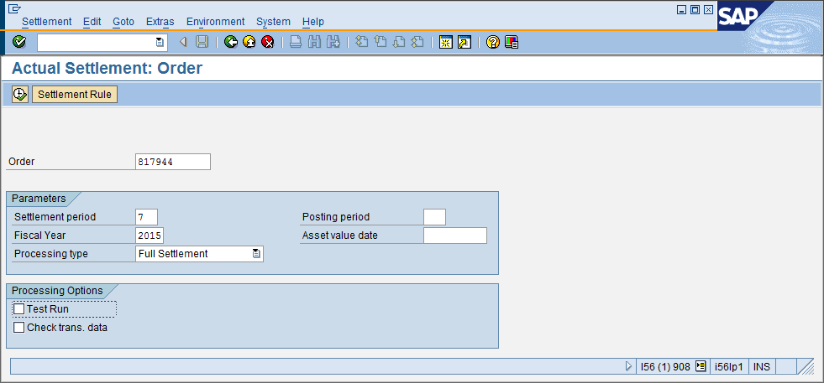Screen dimensions: 824x383
Task: Open the Goto menu
Action: (x=123, y=22)
